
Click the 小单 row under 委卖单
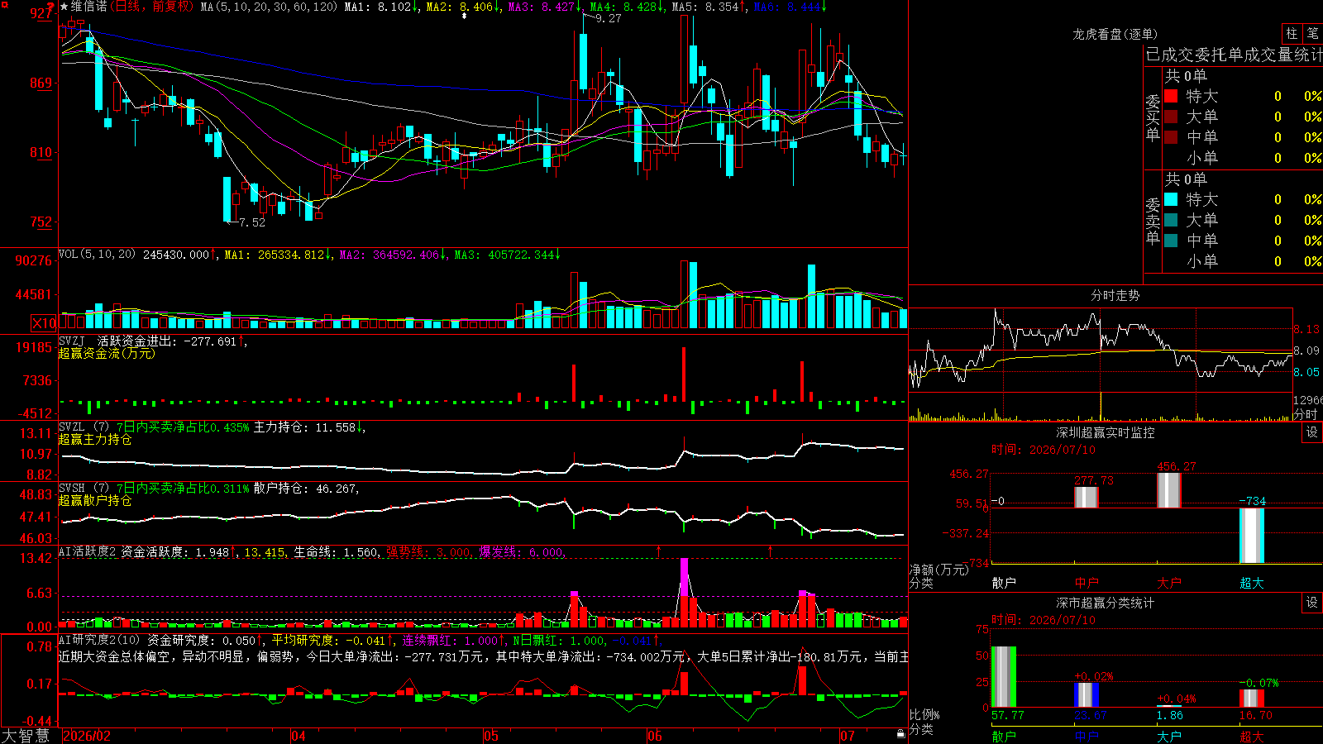1243,261
